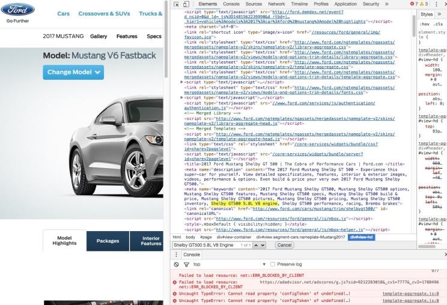Open the Timeline tab
447x305 pixels.
coord(299,4)
